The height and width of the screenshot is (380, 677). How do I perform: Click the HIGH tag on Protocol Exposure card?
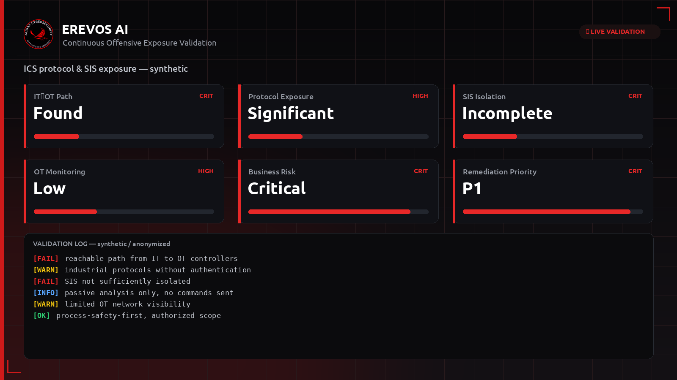pyautogui.click(x=420, y=96)
